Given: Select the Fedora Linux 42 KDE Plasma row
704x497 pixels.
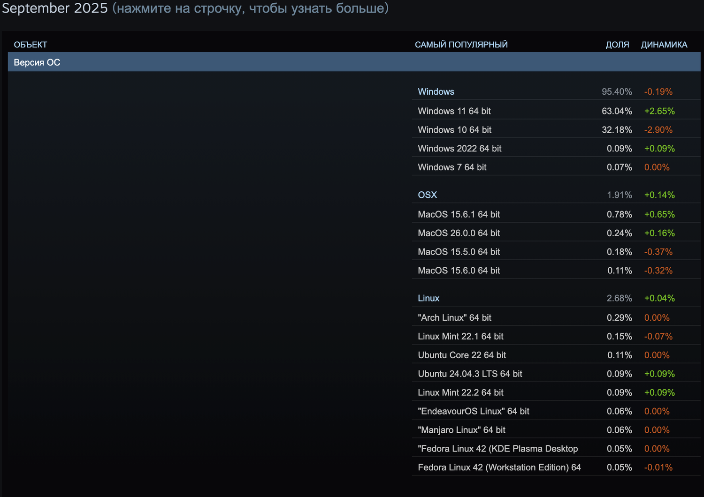Looking at the screenshot, I should 556,449.
